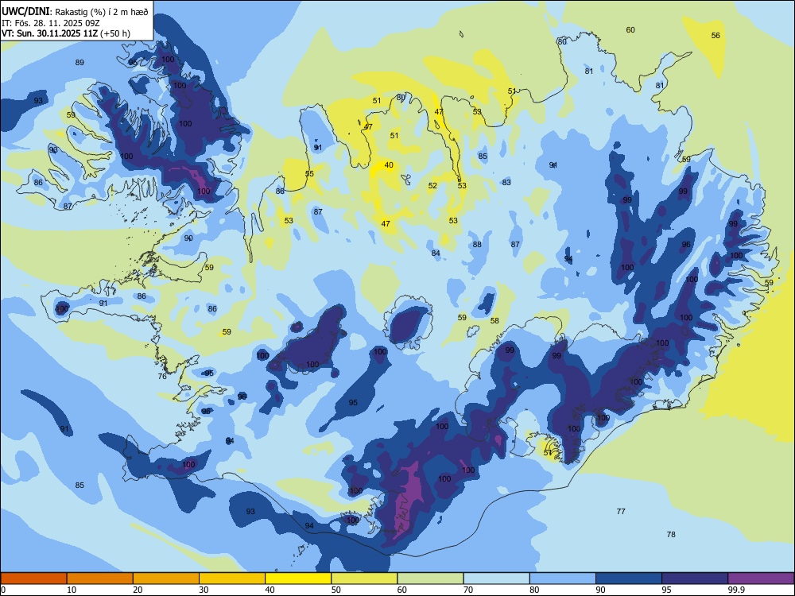795x596 pixels.
Task: Click the "56" humidity value on the map
Action: click(715, 35)
